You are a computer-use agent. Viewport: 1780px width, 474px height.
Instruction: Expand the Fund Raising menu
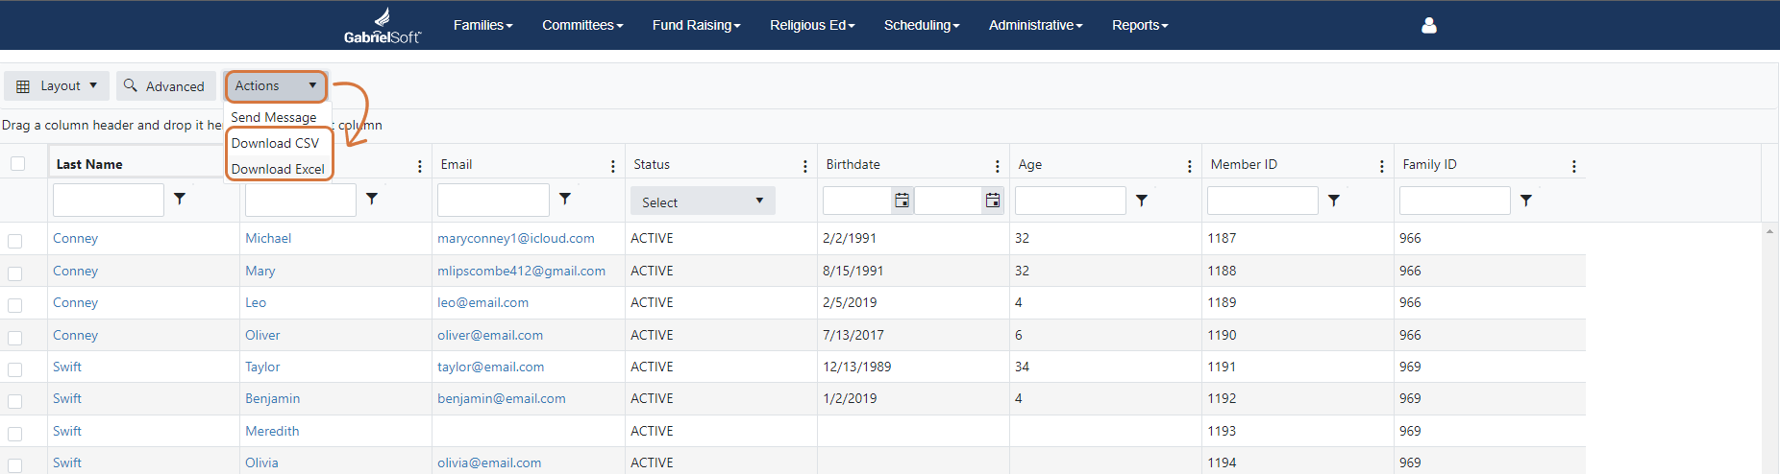tap(696, 25)
